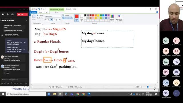Image resolution: width=183 pixels, height=103 pixels.
Task: Click the Herramientas de texto contextual tab
Action: tap(57, 9)
